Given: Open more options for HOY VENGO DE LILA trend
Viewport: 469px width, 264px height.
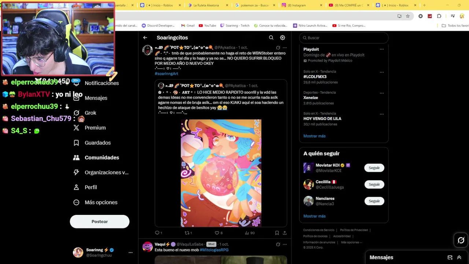Looking at the screenshot, I should 382,114.
